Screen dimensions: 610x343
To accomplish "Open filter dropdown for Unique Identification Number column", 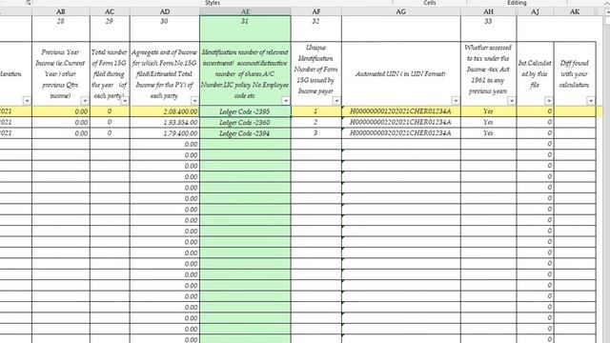I will click(x=336, y=101).
